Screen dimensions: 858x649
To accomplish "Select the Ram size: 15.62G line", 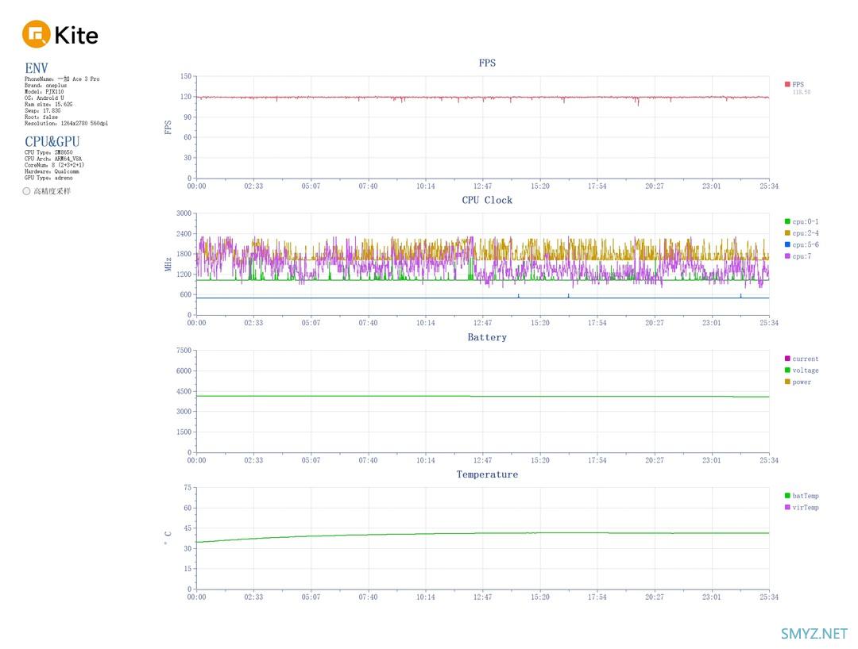I will pyautogui.click(x=48, y=105).
